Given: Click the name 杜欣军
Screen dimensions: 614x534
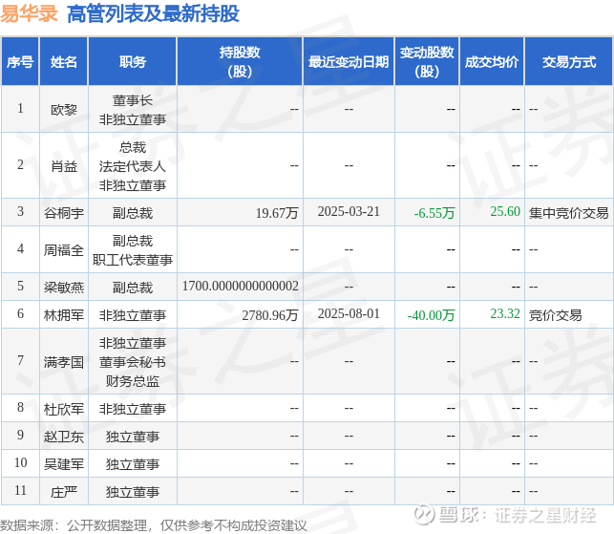Looking at the screenshot, I should tap(64, 409).
